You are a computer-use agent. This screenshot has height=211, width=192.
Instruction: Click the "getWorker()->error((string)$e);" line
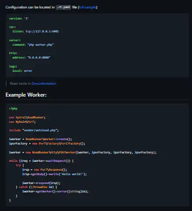point(55,191)
